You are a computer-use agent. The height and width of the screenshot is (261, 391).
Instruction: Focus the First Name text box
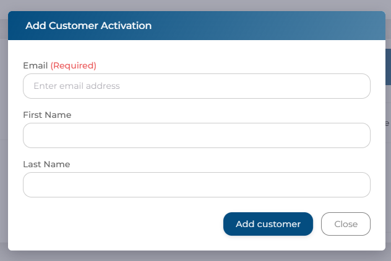196,135
